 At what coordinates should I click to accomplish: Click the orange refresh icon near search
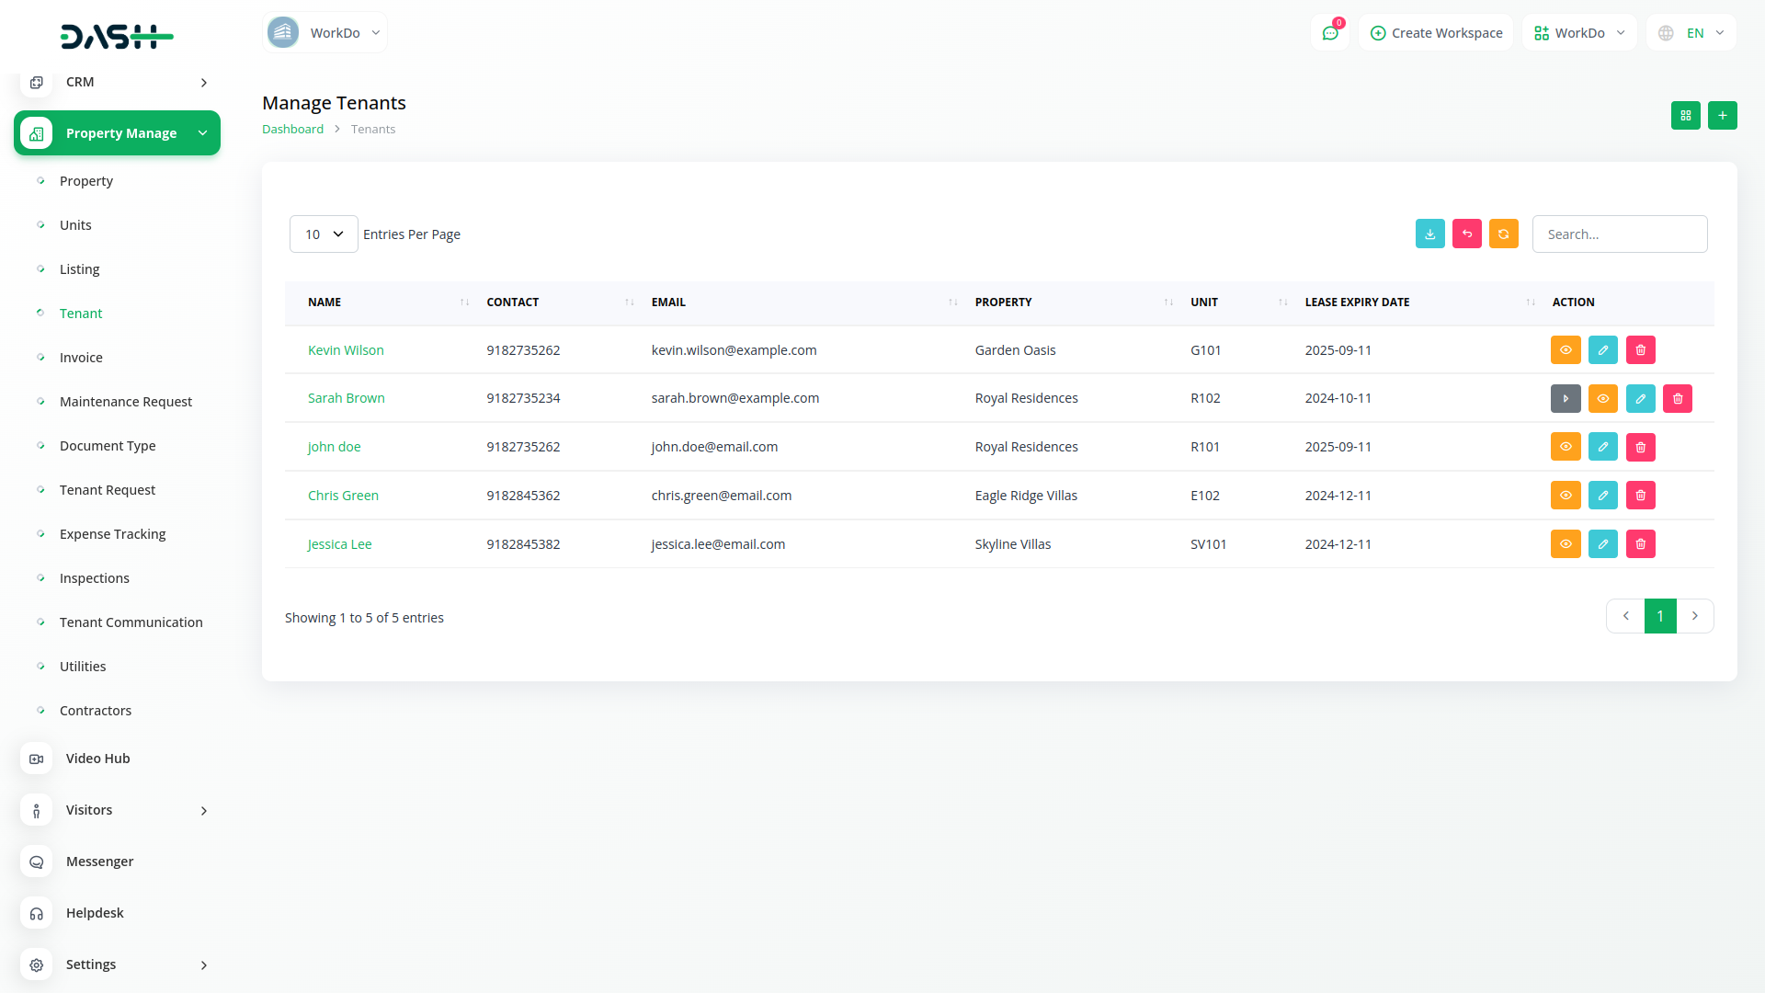[x=1503, y=234]
